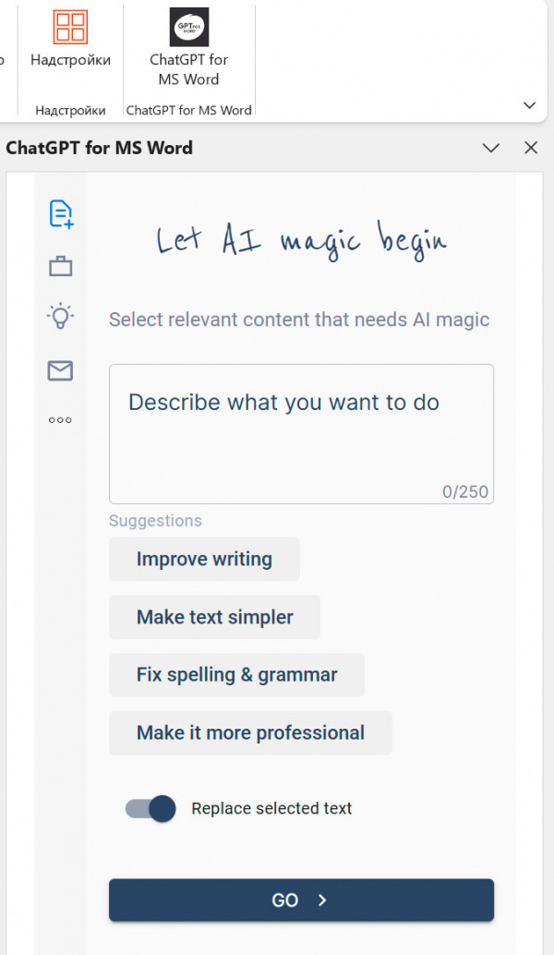
Task: Open the task pane options dropdown arrow
Action: (491, 148)
